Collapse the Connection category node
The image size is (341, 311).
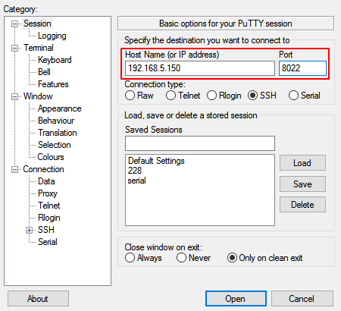point(14,169)
